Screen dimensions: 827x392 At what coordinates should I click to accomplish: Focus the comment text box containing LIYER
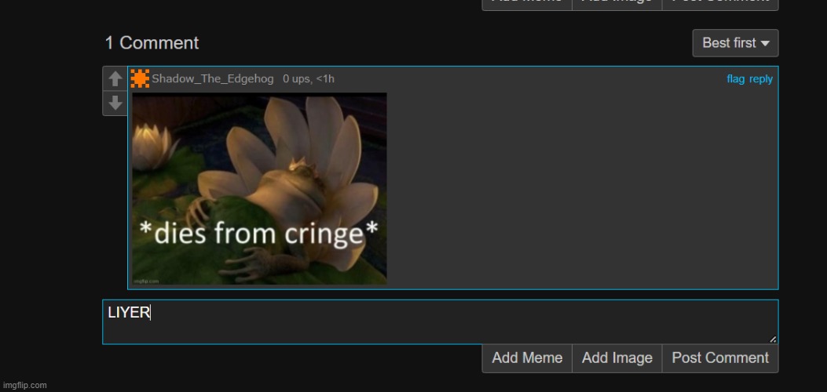tap(440, 321)
